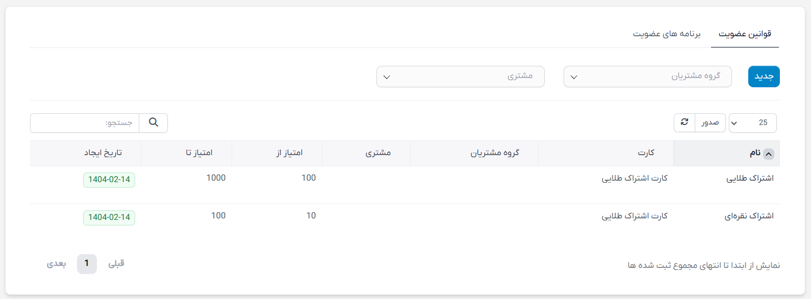This screenshot has width=811, height=299.
Task: Open the اشتراک طلایی row
Action: tap(405, 185)
